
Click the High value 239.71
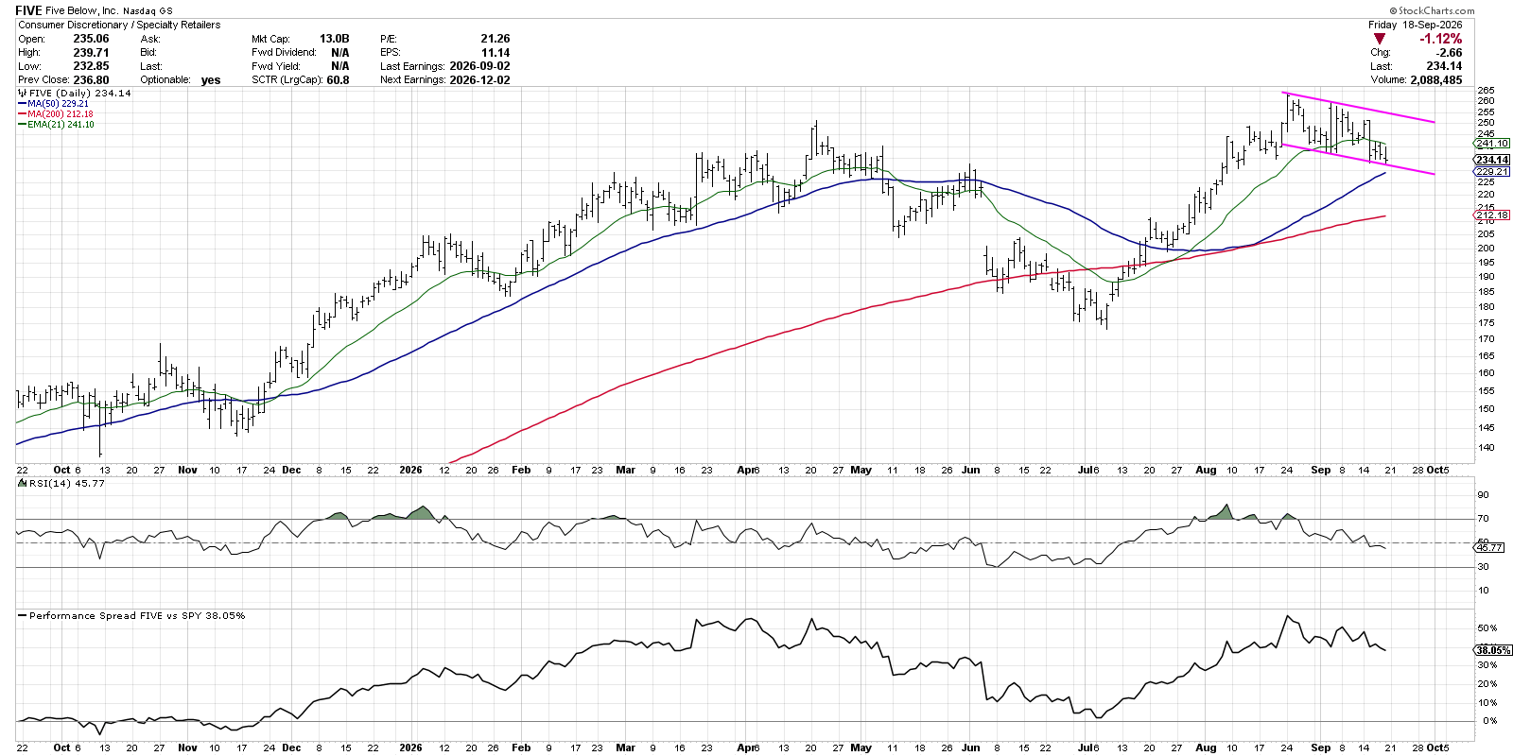91,53
